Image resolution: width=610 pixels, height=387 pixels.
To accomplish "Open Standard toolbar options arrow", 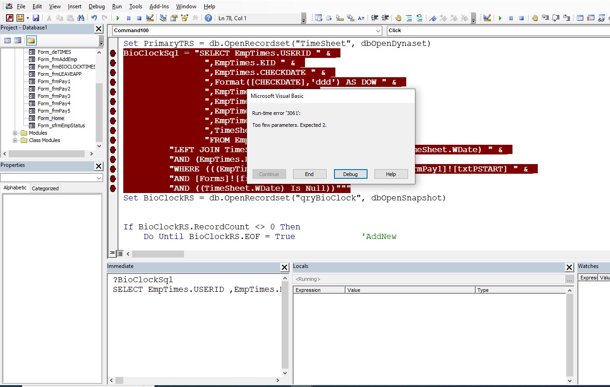I will tap(304, 19).
